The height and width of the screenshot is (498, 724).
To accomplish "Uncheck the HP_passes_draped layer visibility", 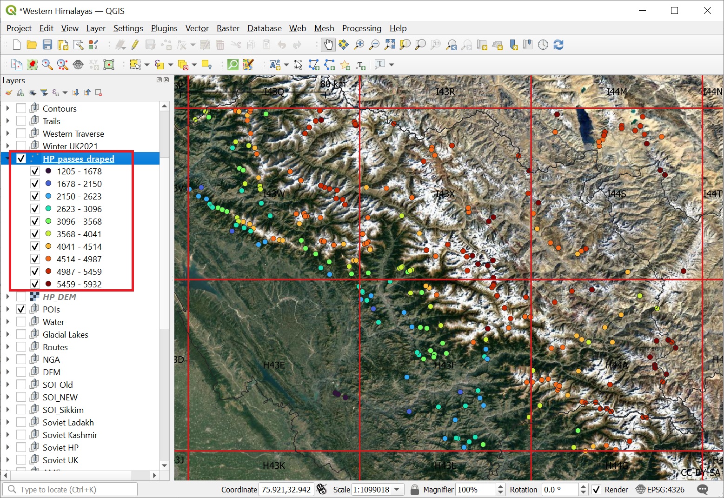I will (21, 159).
